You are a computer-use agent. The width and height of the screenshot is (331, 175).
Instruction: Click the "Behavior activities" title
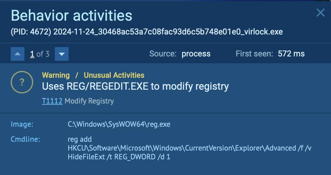click(x=71, y=15)
